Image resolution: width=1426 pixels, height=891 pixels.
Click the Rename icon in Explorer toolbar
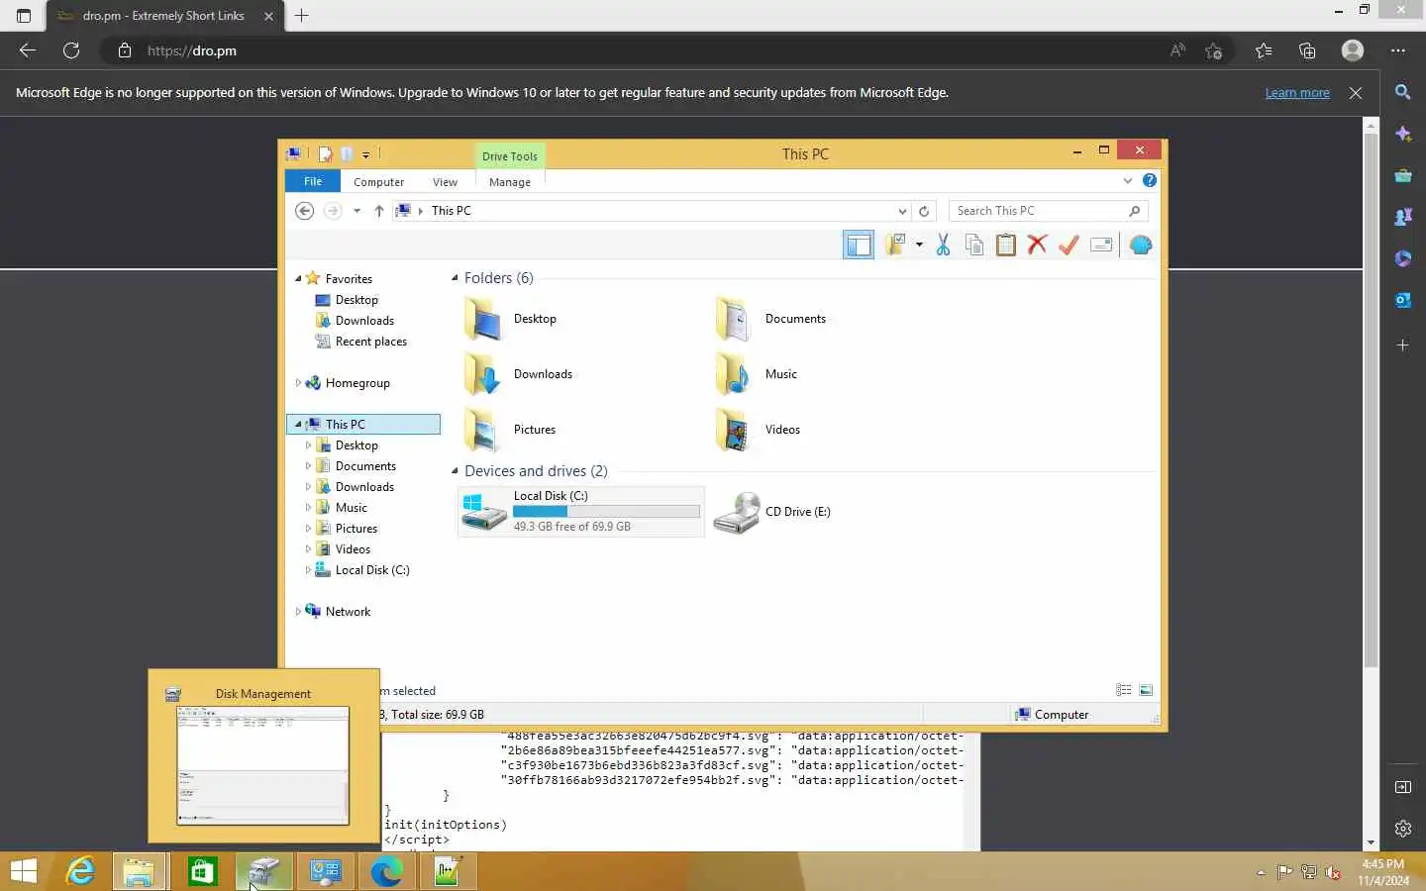(x=1101, y=245)
